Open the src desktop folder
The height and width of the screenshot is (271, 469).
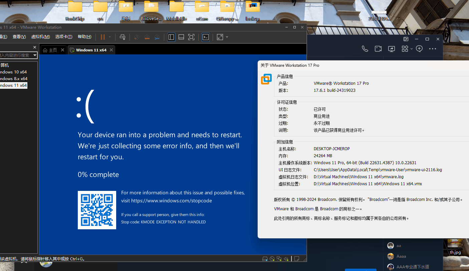pos(100,11)
